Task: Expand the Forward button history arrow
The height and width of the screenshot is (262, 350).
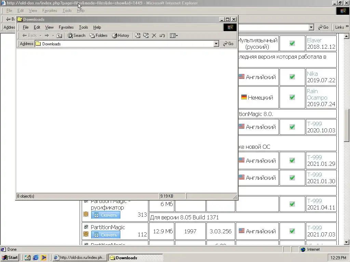Action: pos(53,35)
